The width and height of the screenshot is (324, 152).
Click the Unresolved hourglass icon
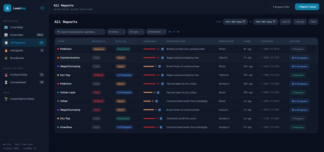point(6,82)
